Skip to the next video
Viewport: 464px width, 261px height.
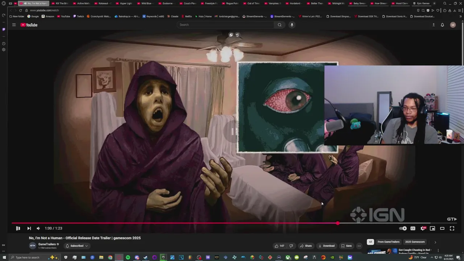(29, 228)
